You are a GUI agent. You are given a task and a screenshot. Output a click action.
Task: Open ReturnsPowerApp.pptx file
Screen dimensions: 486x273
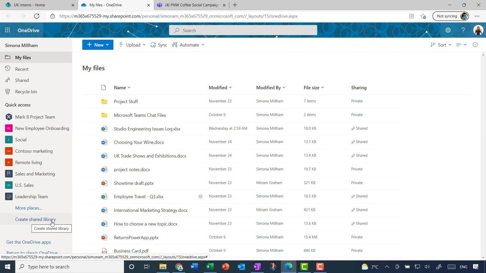[x=136, y=237]
